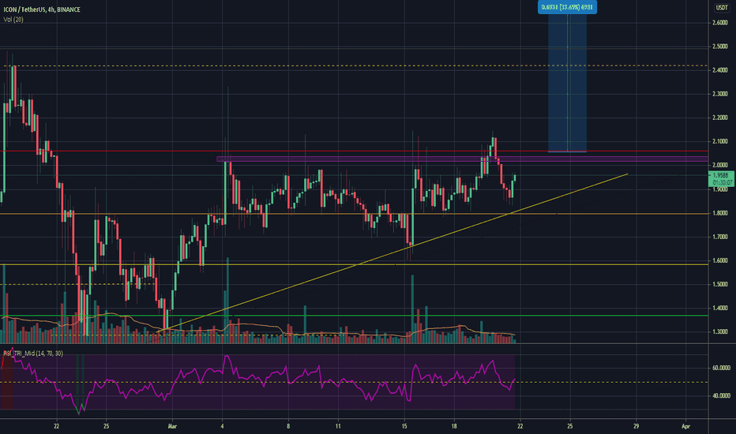Click the 29 date label on time axis
The height and width of the screenshot is (434, 736).
click(636, 426)
